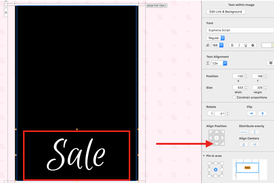
Task: Distribute elements evenly vertically
Action: (255, 132)
